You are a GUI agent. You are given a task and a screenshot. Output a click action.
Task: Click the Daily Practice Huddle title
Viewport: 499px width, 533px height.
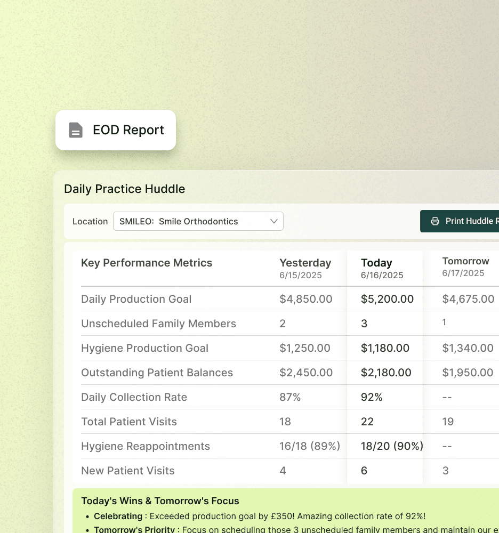click(124, 189)
